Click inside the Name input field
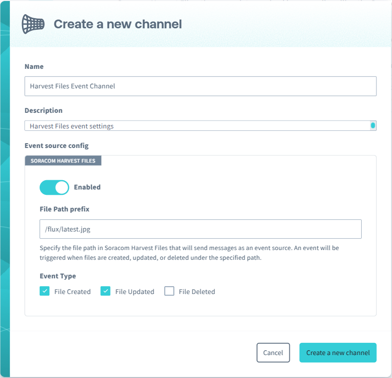The width and height of the screenshot is (392, 378). click(x=200, y=86)
